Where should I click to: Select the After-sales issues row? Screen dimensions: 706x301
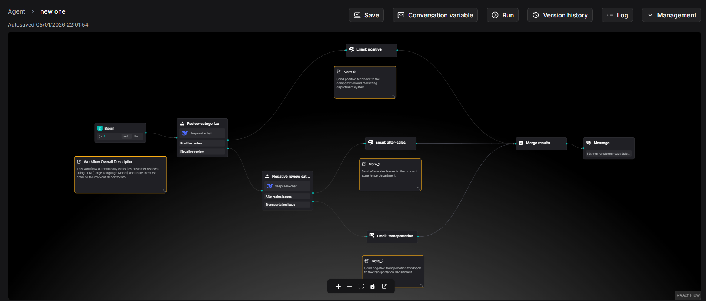coord(287,196)
